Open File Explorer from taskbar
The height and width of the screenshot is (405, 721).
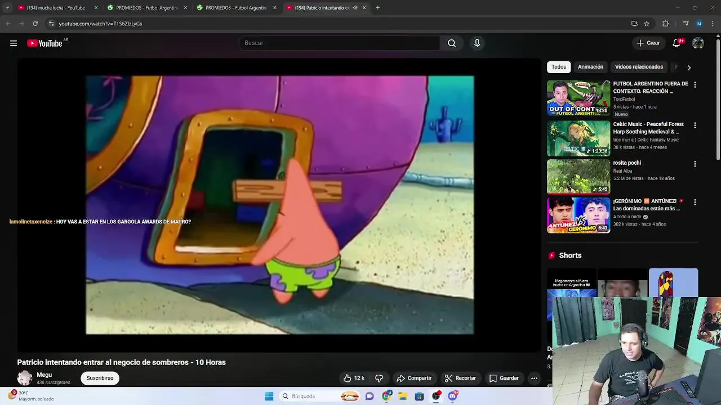(x=403, y=396)
